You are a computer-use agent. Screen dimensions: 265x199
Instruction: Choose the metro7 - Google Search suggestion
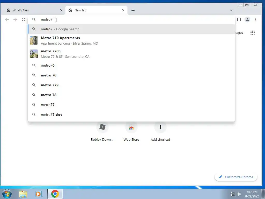pyautogui.click(x=131, y=29)
